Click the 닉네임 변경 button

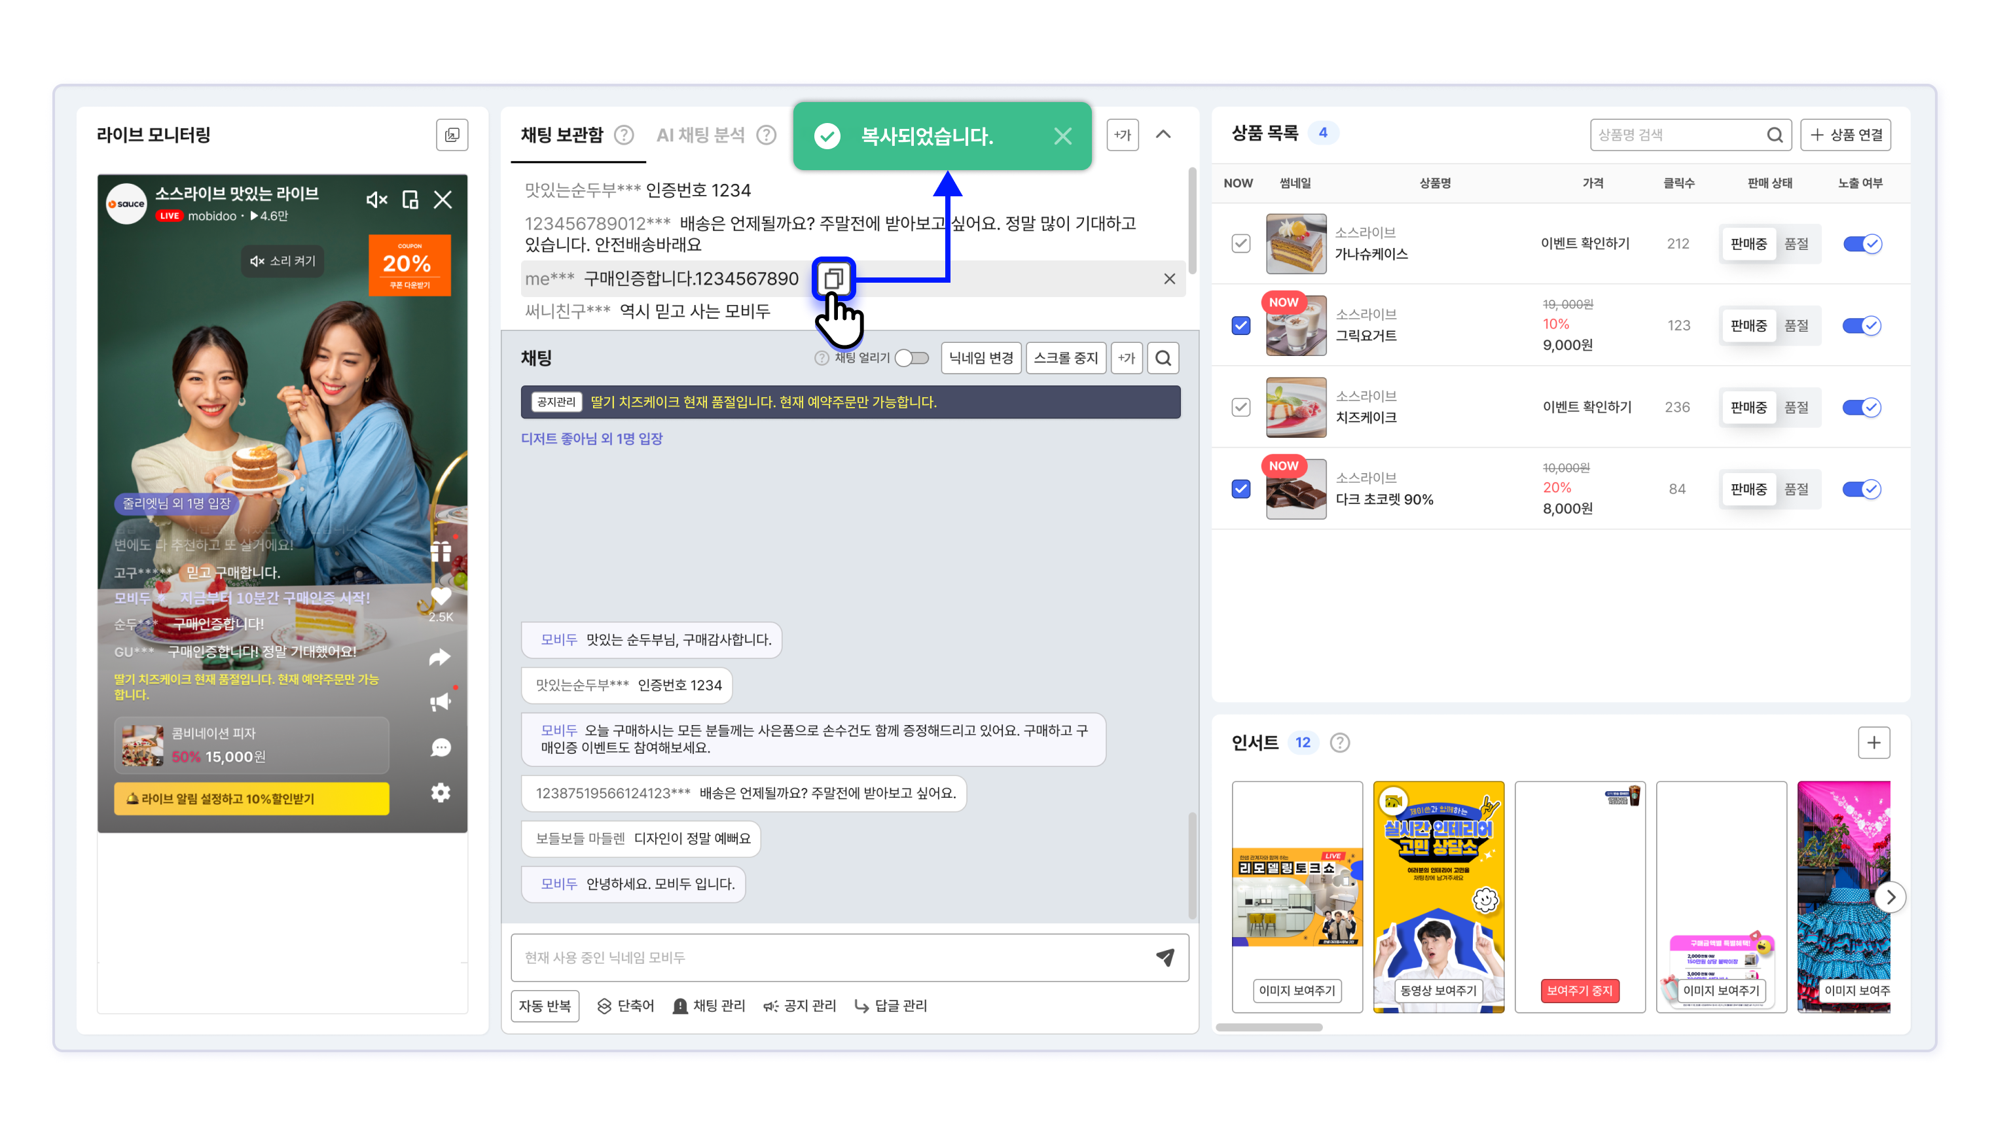click(981, 358)
